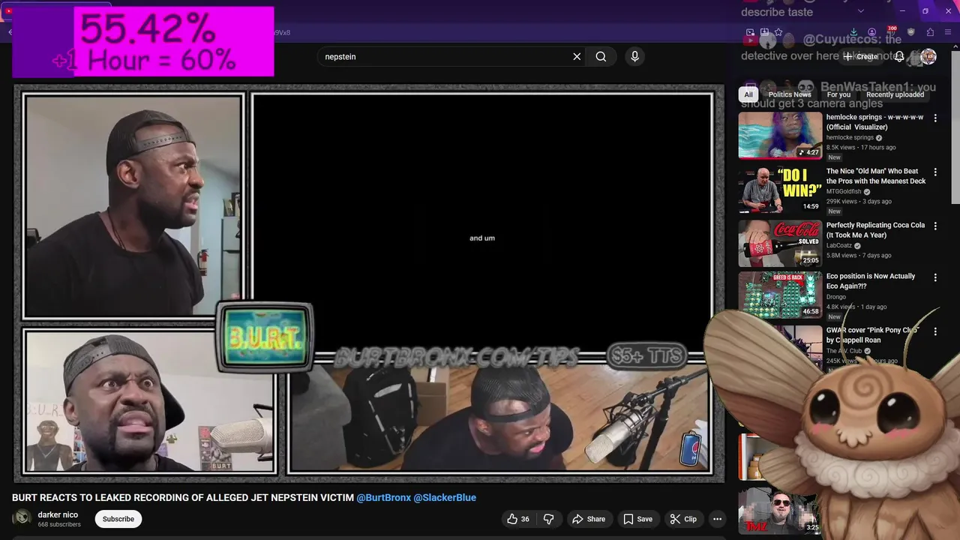Open options for Eco position video

935,277
